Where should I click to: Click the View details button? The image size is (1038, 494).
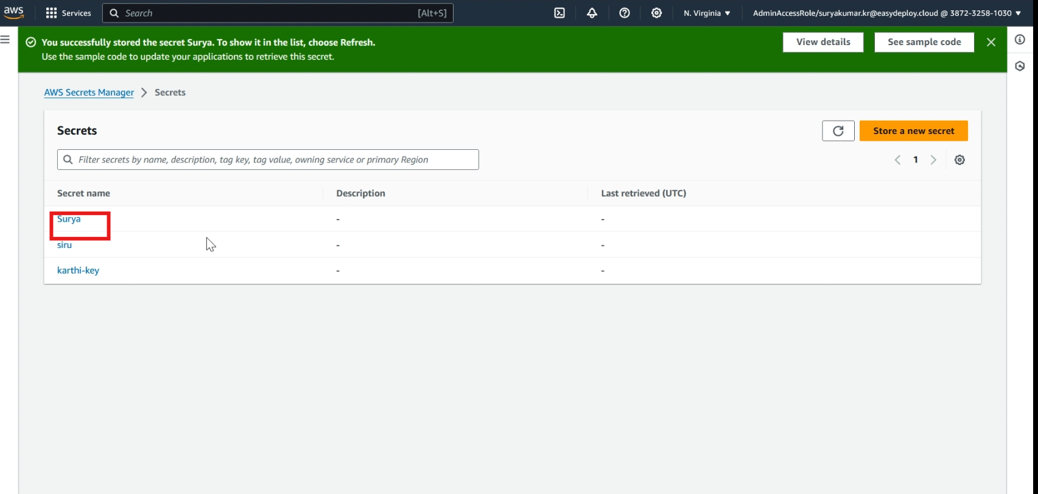click(x=823, y=42)
